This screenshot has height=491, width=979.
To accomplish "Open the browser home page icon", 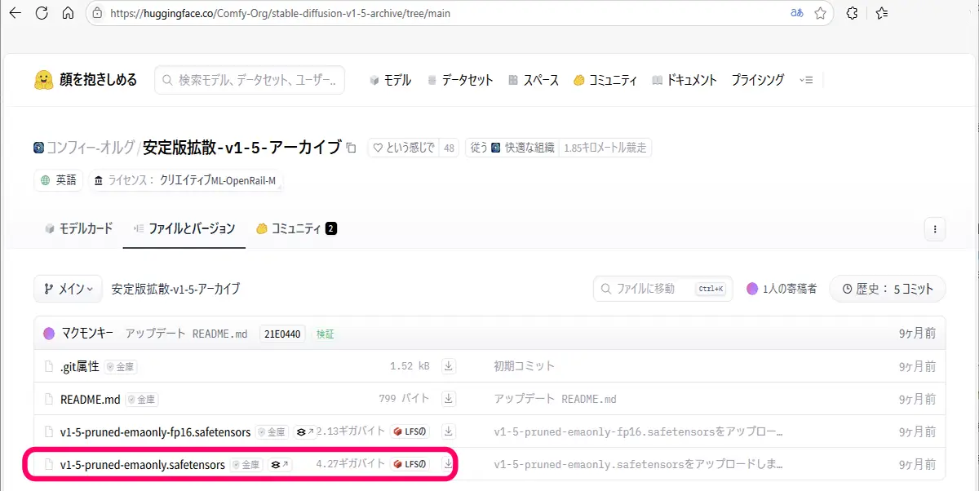I will (68, 13).
